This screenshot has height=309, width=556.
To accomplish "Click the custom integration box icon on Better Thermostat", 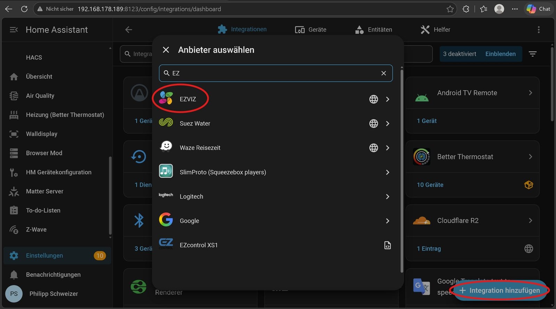I will 529,185.
